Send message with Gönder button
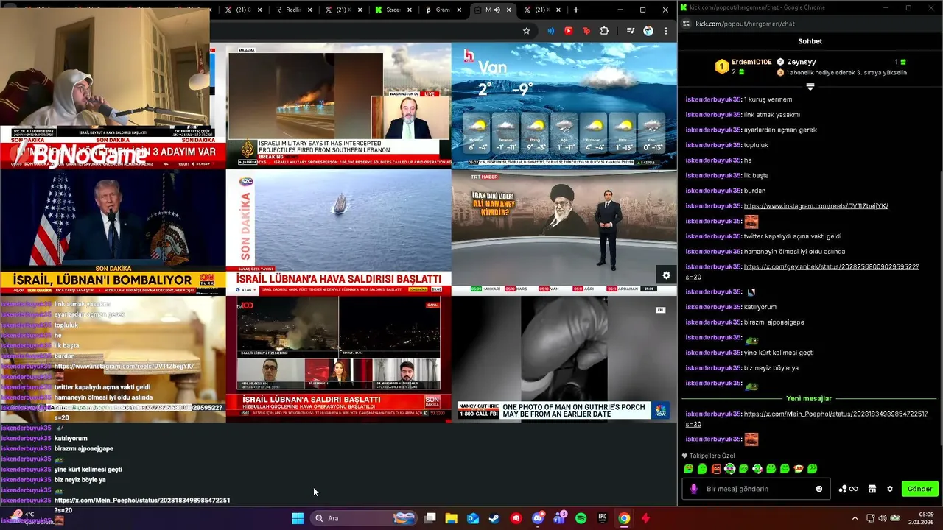The width and height of the screenshot is (943, 530). [x=919, y=489]
